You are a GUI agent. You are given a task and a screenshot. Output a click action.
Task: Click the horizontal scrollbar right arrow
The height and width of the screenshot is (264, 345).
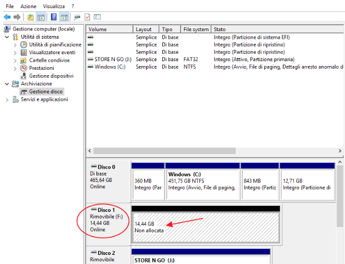(x=340, y=151)
